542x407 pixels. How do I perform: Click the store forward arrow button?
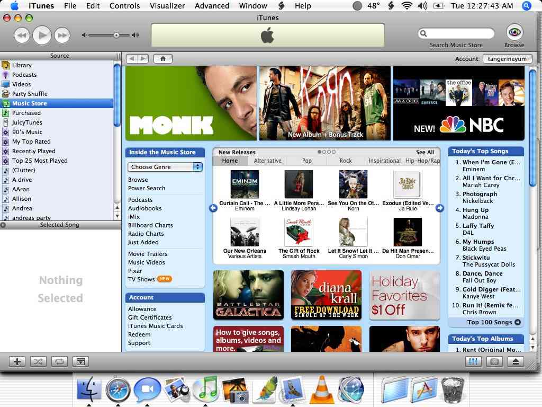pyautogui.click(x=143, y=59)
